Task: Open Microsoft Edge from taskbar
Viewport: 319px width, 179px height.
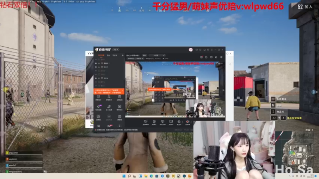Action: (152, 176)
